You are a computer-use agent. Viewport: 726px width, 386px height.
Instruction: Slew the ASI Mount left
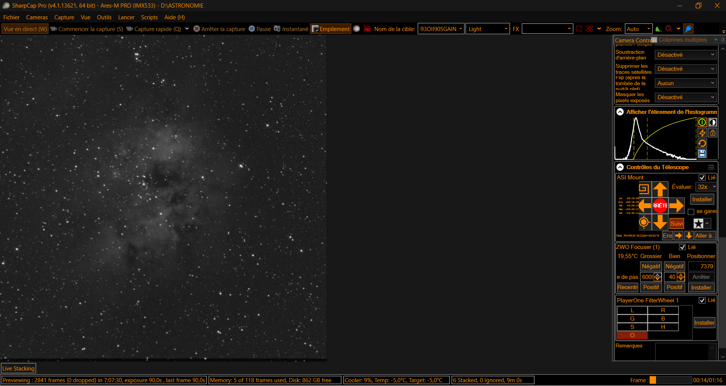point(645,205)
